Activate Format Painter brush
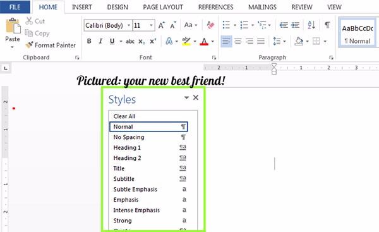This screenshot has width=379, height=232. coord(29,45)
